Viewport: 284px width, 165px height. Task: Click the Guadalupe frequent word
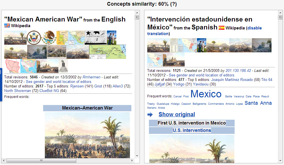pos(163,104)
